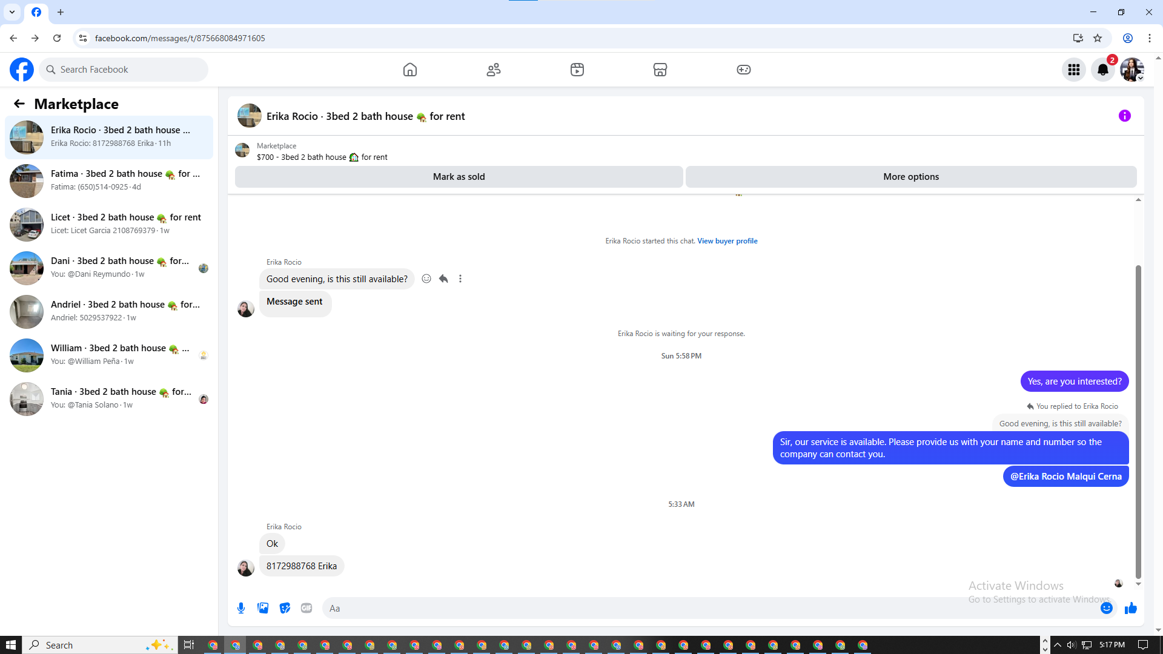1163x654 pixels.
Task: Open account profile menu dropdown
Action: click(x=1132, y=70)
